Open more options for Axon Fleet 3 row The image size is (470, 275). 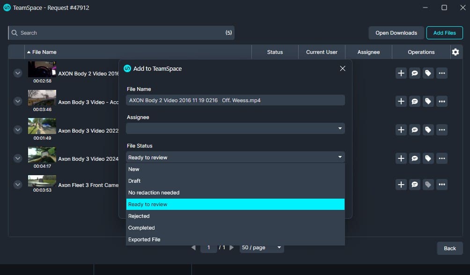pos(441,185)
